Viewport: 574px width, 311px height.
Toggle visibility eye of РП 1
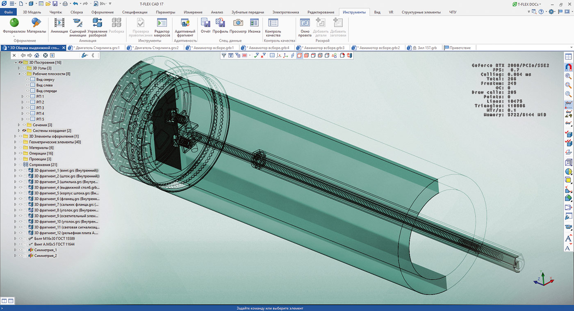[x=27, y=96]
